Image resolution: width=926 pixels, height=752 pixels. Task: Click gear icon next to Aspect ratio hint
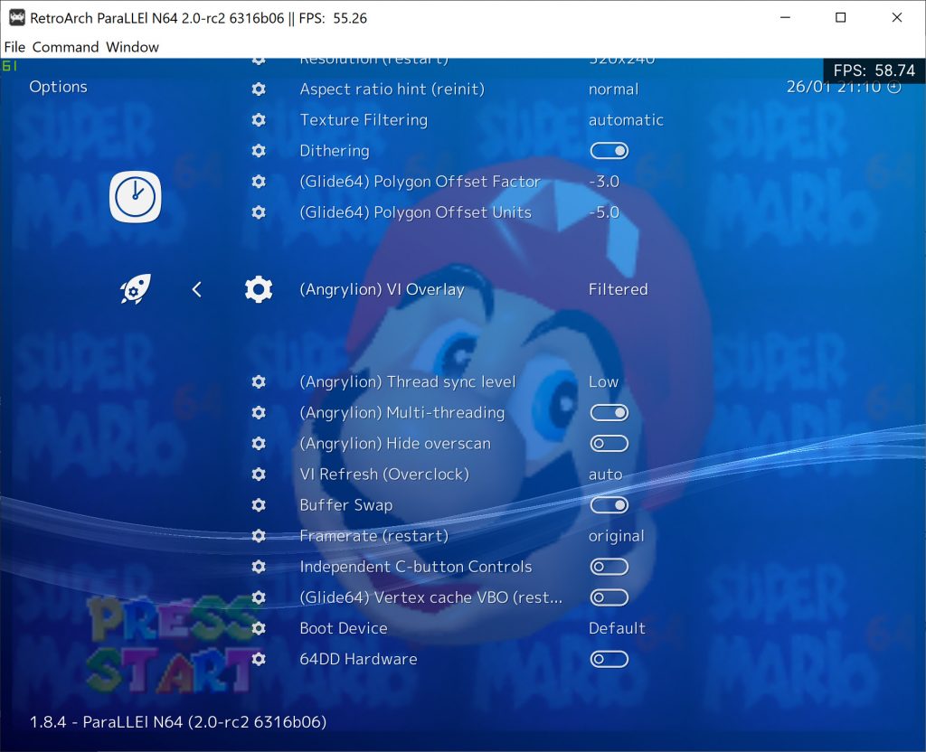[259, 89]
